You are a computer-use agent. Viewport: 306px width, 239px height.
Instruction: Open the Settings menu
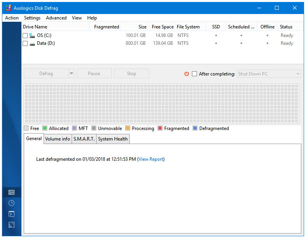pos(32,18)
